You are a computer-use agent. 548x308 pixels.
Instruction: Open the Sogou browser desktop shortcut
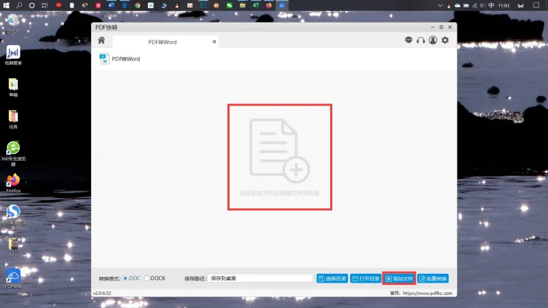(13, 216)
